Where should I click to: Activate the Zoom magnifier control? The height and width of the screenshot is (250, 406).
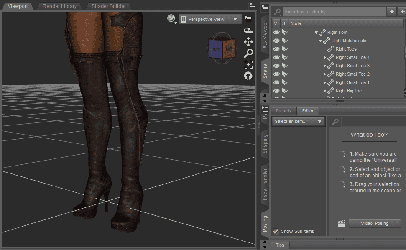pos(248,53)
